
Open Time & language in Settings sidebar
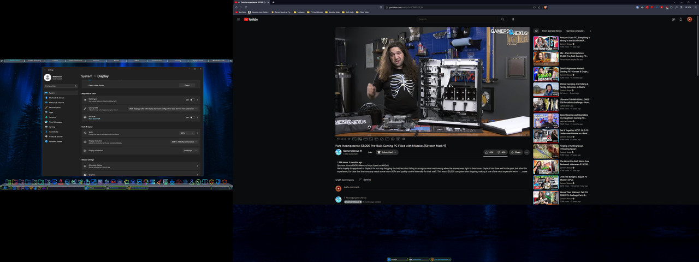point(61,122)
